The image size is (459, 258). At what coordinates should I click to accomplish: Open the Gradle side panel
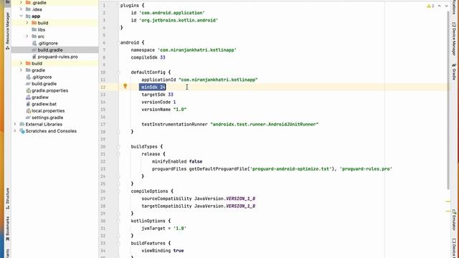[x=454, y=72]
